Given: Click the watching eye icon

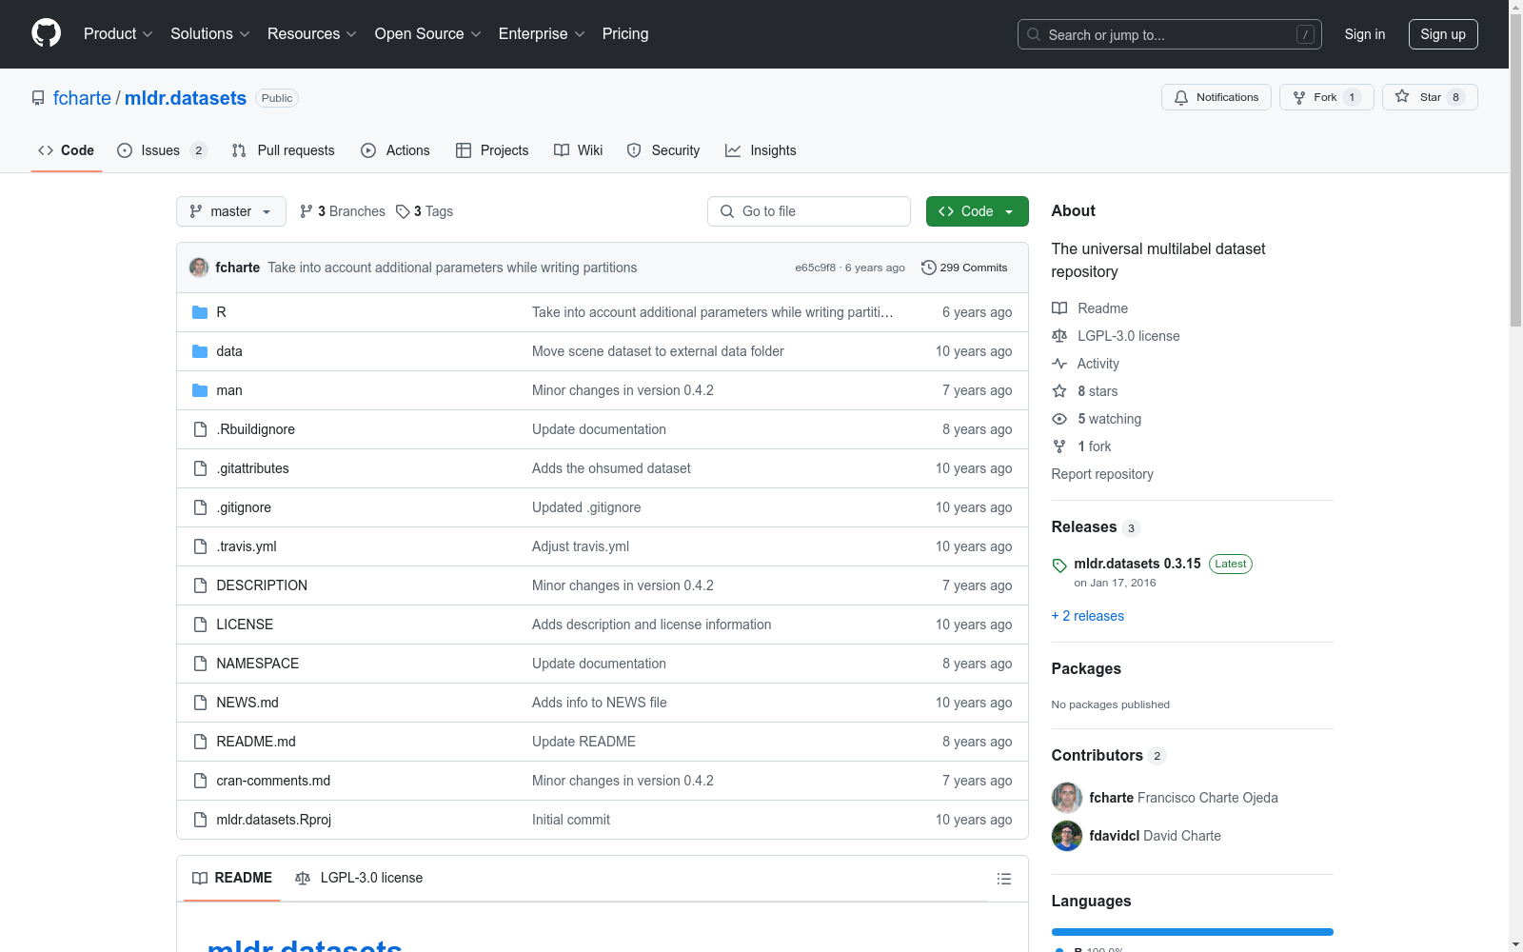Looking at the screenshot, I should pos(1059,419).
